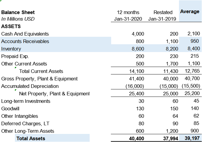Select Other Intangibles average value 62
This screenshot has width=202, height=142.
196,116
